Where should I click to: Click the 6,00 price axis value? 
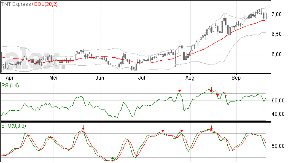point(277,54)
